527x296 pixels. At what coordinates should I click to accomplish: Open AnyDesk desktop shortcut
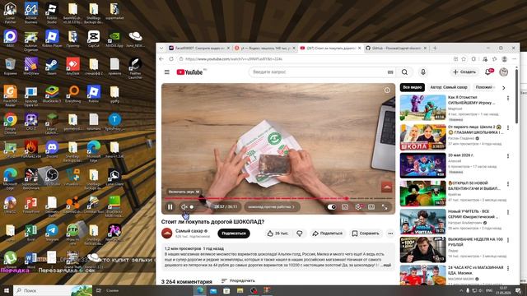tap(72, 66)
